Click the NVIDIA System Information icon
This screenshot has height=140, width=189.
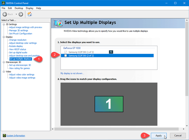4,135
